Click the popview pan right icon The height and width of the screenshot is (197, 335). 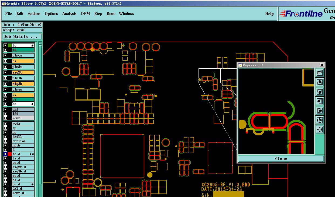click(320, 111)
